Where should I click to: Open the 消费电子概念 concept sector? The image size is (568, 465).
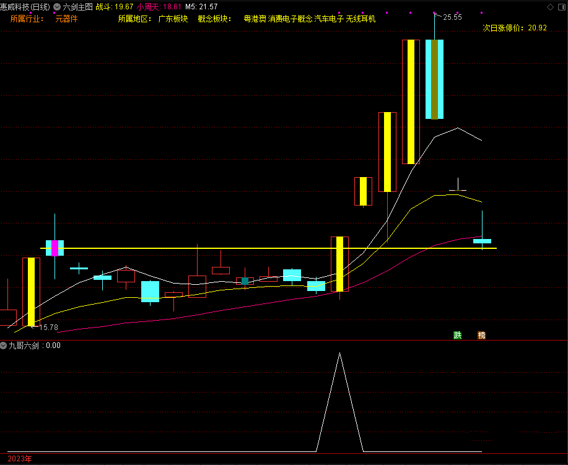(290, 19)
